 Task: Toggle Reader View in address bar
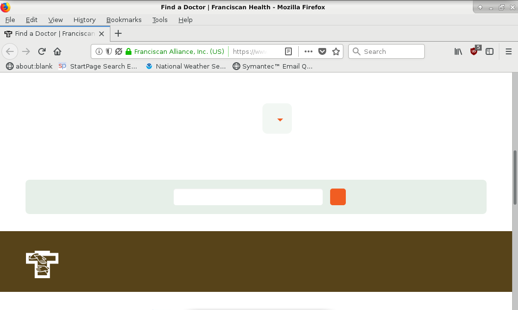point(288,51)
